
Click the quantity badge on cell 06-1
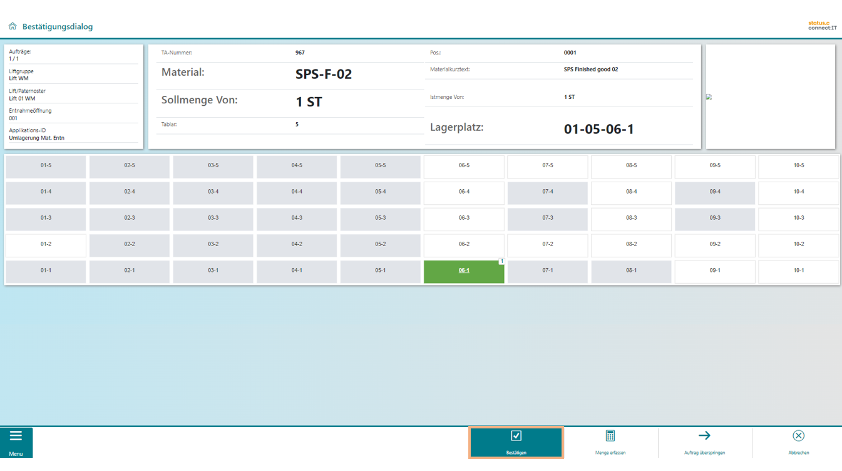click(501, 262)
